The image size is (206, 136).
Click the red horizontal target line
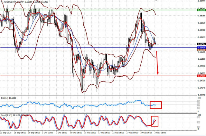pyautogui.click(x=98, y=76)
